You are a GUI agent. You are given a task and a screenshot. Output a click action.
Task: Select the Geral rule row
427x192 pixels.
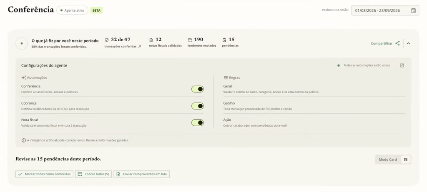[x=314, y=89]
